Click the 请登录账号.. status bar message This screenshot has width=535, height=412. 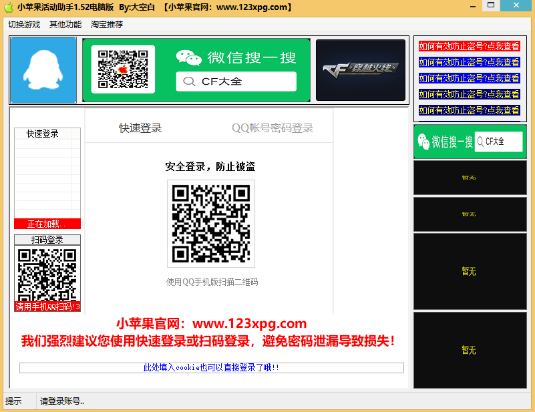pos(62,401)
